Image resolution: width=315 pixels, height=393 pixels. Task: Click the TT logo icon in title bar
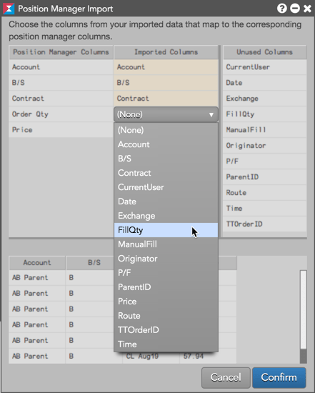pos(9,9)
